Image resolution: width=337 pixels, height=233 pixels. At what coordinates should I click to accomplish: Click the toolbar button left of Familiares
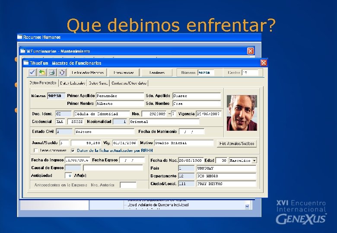coord(124,72)
